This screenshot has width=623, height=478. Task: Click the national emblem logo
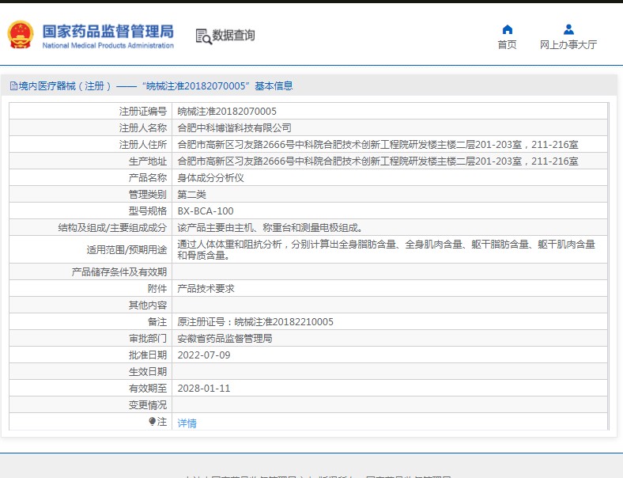click(x=21, y=35)
